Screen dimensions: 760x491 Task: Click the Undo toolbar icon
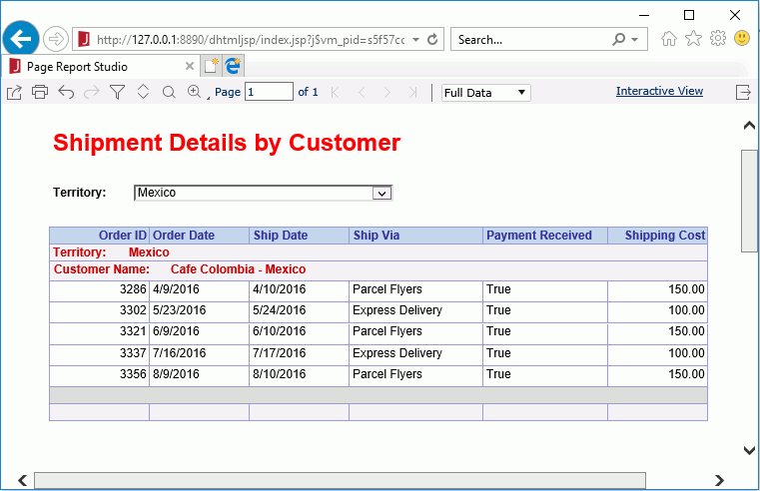[x=66, y=92]
